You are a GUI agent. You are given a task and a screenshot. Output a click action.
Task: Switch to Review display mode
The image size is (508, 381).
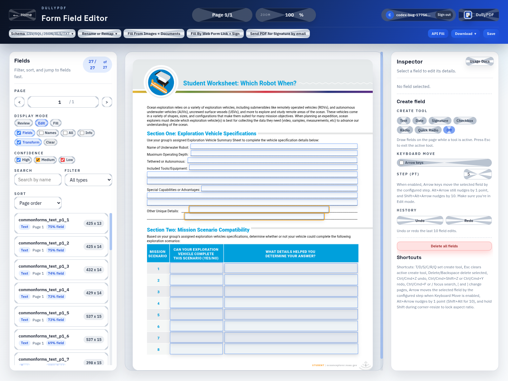(x=23, y=123)
